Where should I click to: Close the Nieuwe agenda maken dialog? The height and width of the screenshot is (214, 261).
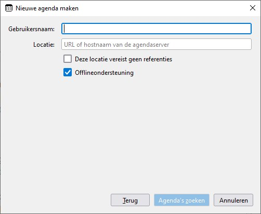tap(253, 8)
